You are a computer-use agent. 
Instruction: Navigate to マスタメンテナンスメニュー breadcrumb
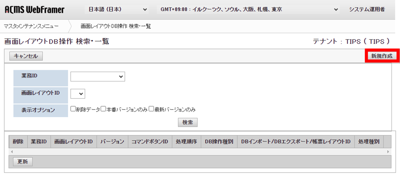(x=31, y=26)
